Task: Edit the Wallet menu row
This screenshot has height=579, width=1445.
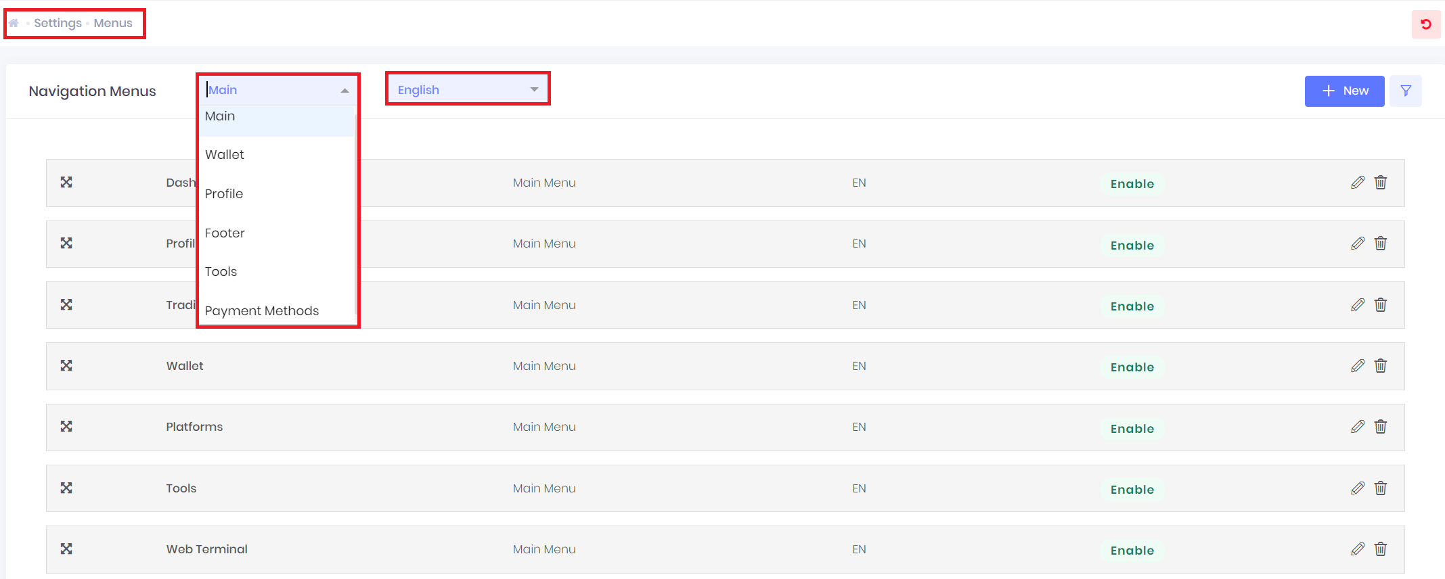Action: 1357,366
